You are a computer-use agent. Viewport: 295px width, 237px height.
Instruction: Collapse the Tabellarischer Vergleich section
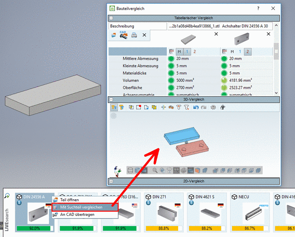[111, 18]
